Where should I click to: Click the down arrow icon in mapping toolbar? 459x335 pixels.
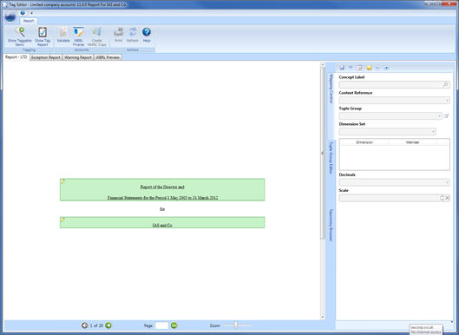[386, 68]
